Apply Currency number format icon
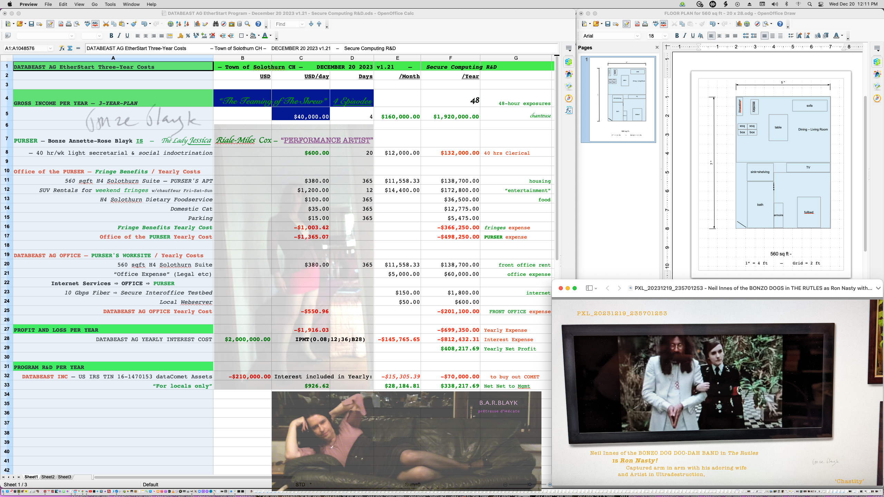Image resolution: width=884 pixels, height=497 pixels. pos(180,36)
